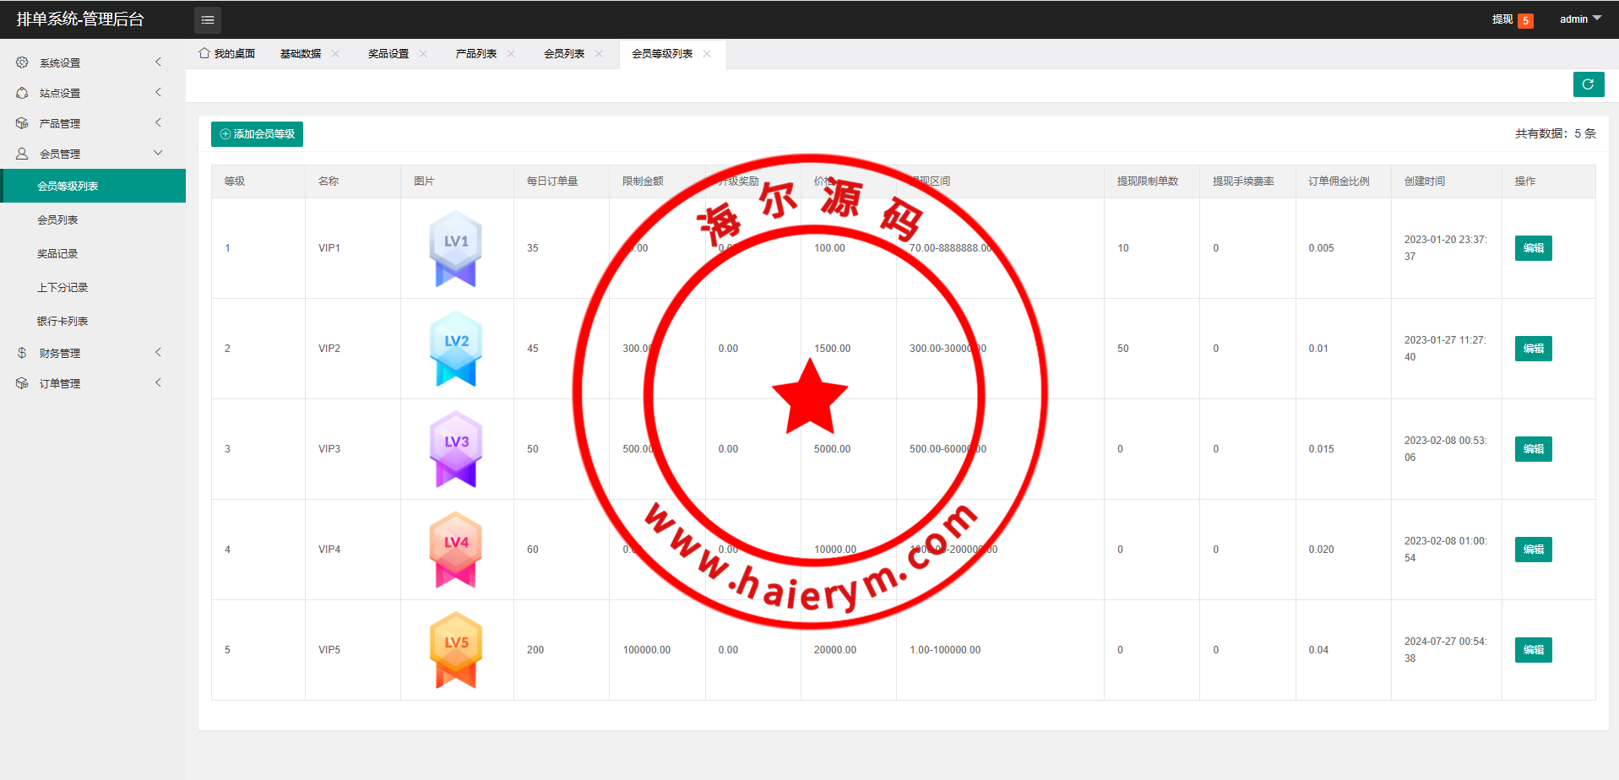Expand the 产品管理 sidebar menu

pos(93,123)
